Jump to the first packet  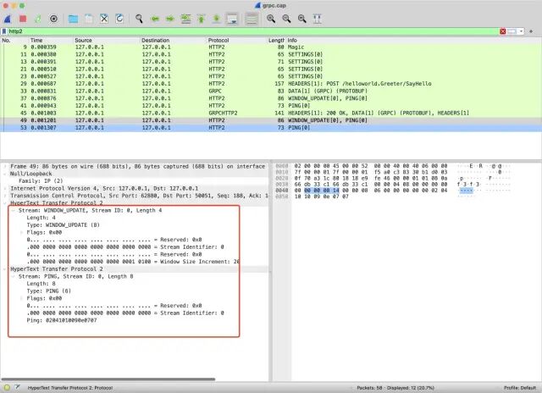point(202,19)
